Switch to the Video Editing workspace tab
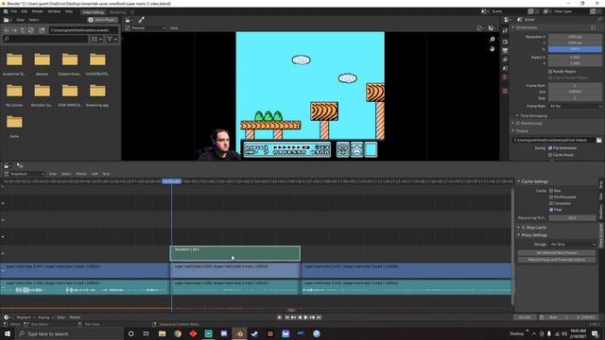This screenshot has width=605, height=340. click(x=93, y=12)
